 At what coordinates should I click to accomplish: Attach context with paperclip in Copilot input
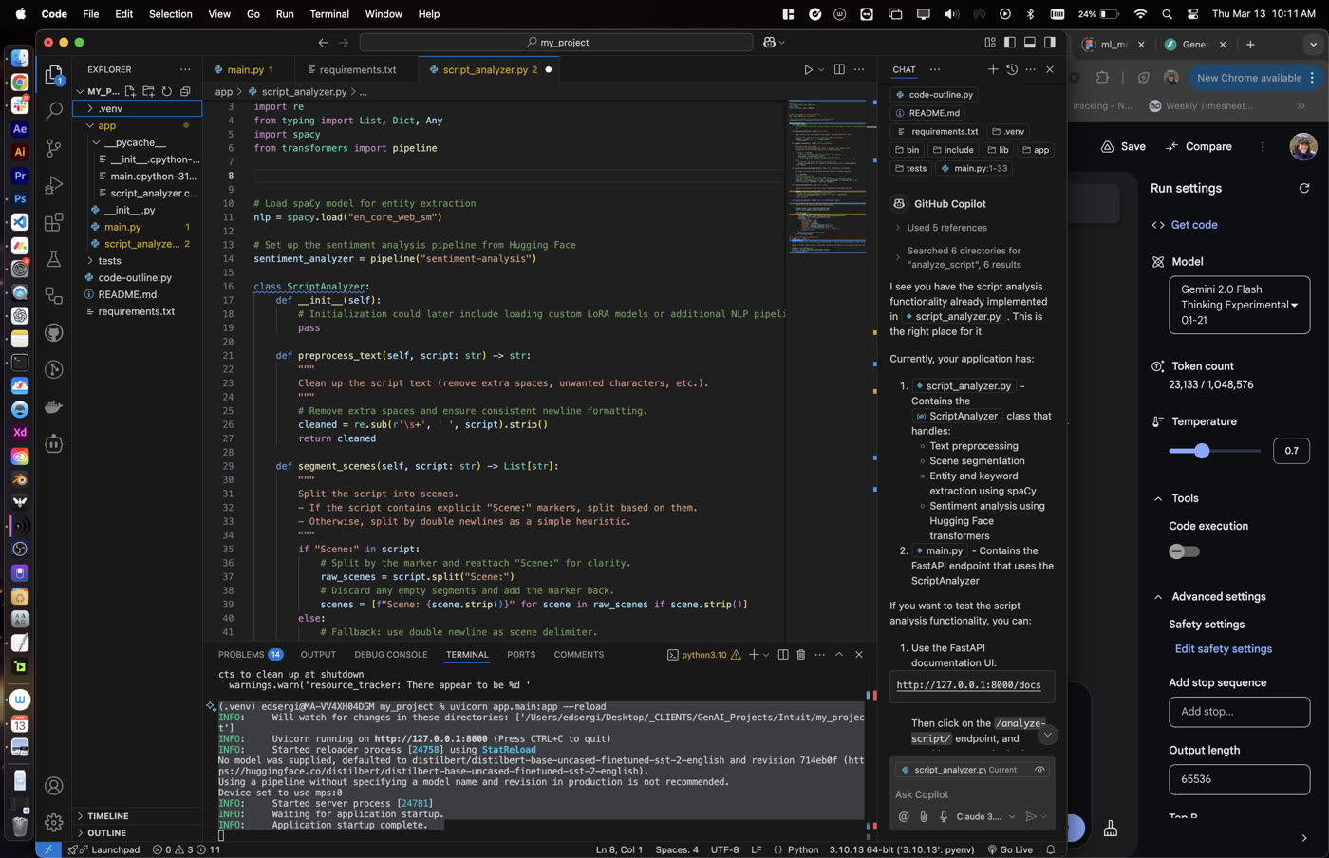coord(924,816)
